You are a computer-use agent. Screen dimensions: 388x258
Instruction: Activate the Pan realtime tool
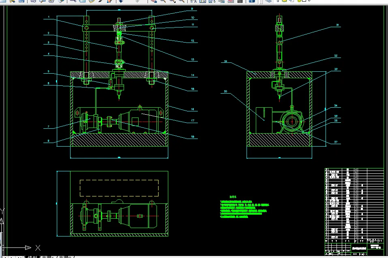click(x=154, y=1)
